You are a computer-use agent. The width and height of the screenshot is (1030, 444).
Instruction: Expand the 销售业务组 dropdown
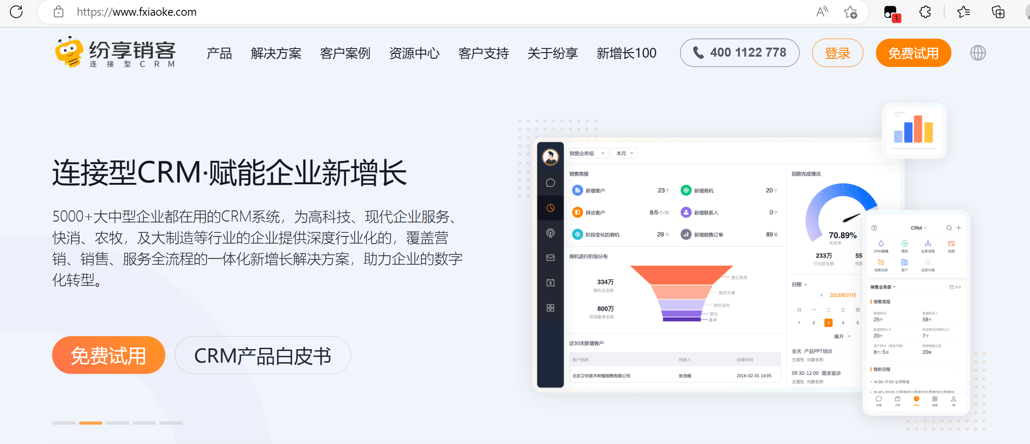pyautogui.click(x=588, y=153)
